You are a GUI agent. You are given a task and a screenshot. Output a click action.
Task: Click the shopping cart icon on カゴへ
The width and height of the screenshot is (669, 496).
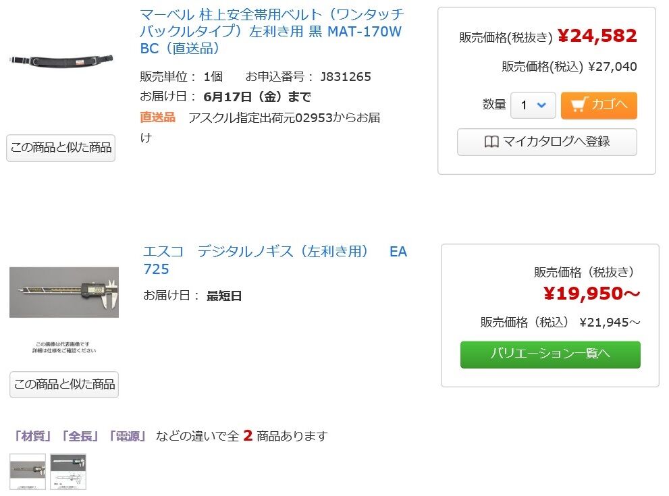click(x=578, y=105)
